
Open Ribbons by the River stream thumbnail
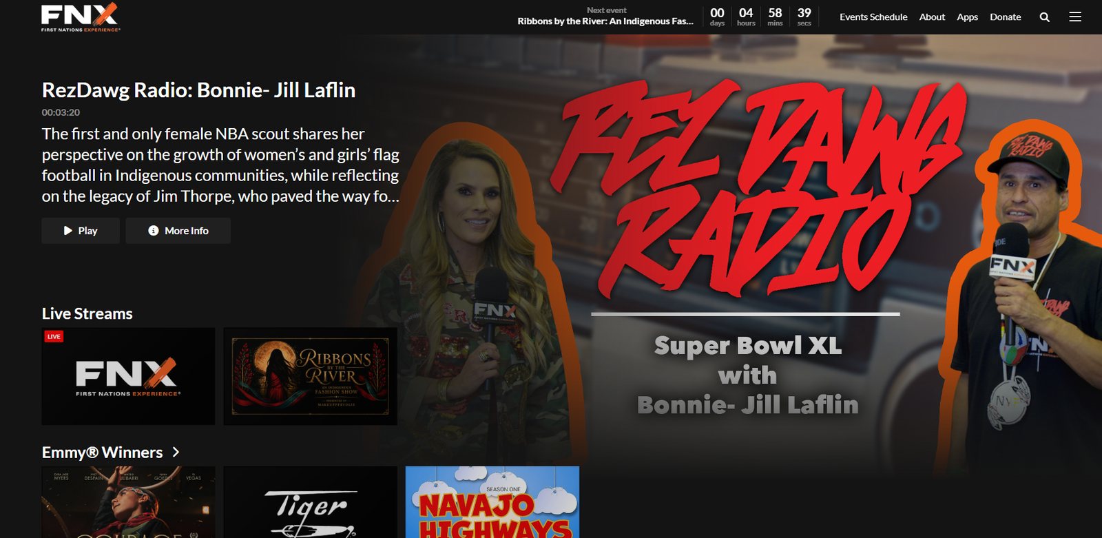(x=311, y=376)
